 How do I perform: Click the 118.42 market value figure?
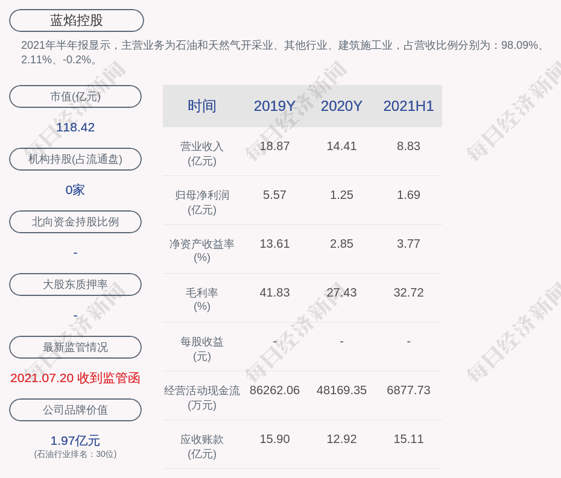(x=75, y=127)
